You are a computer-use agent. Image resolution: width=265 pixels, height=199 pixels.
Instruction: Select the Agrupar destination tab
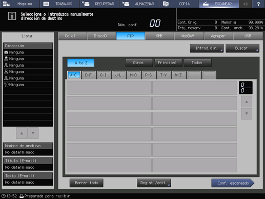pos(218,36)
